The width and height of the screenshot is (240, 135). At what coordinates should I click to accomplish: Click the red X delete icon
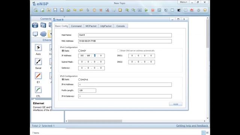101,10
